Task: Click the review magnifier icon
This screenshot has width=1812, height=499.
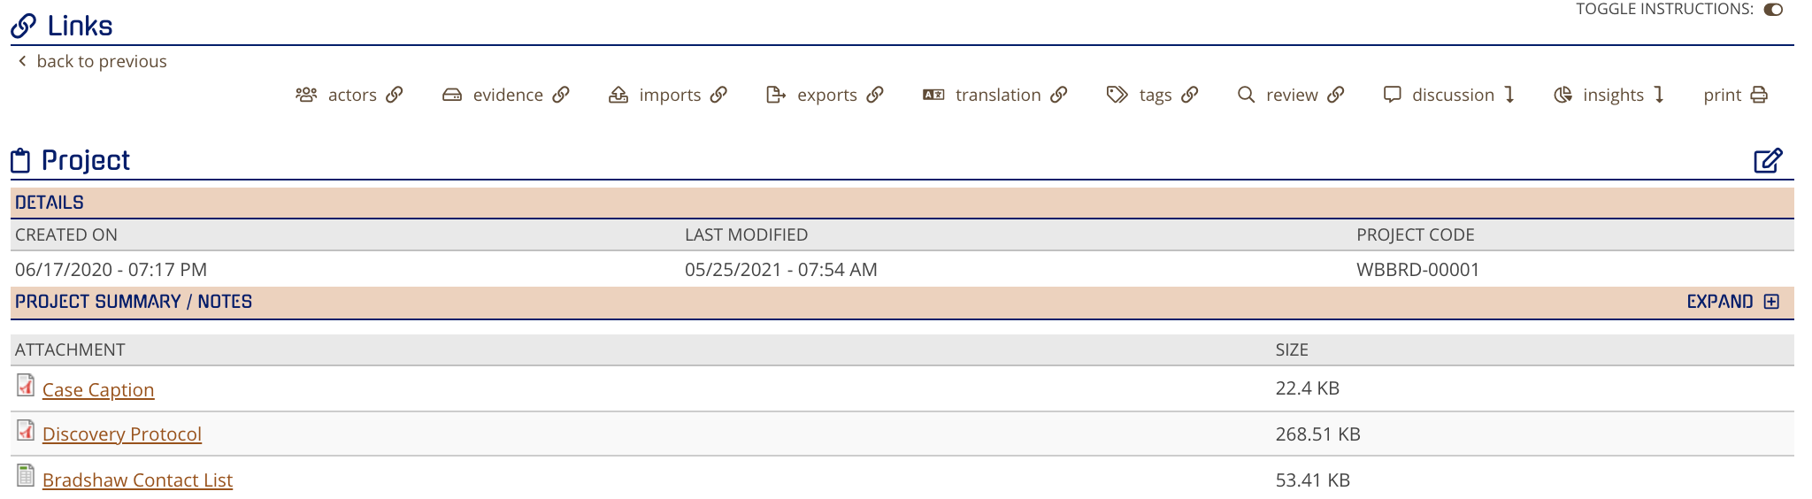Action: (x=1246, y=95)
